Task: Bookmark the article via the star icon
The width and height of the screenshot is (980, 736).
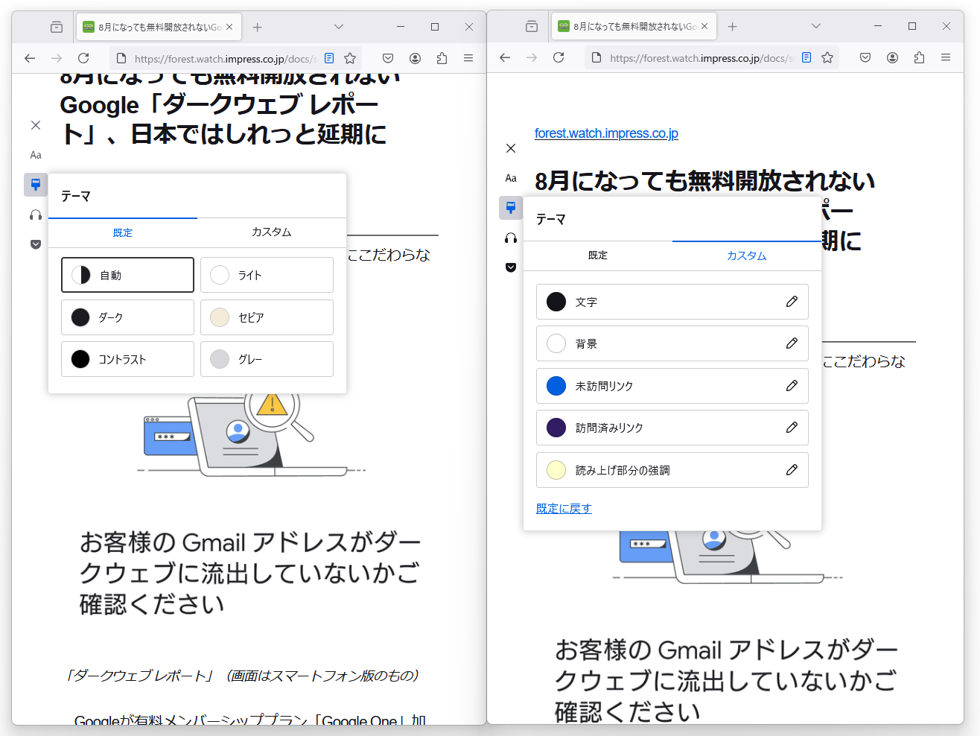Action: click(350, 57)
